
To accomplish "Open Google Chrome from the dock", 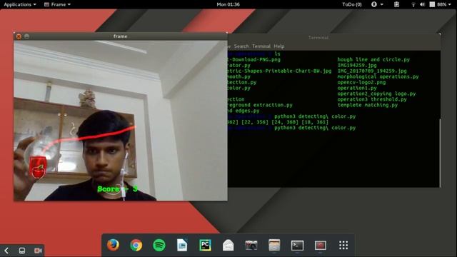I will (x=136, y=245).
